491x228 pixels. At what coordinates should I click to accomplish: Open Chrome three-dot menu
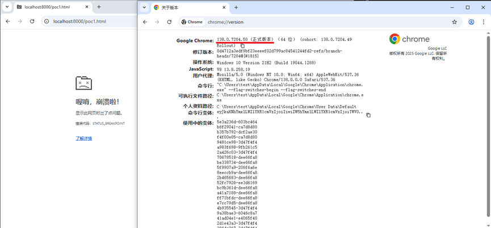484,22
